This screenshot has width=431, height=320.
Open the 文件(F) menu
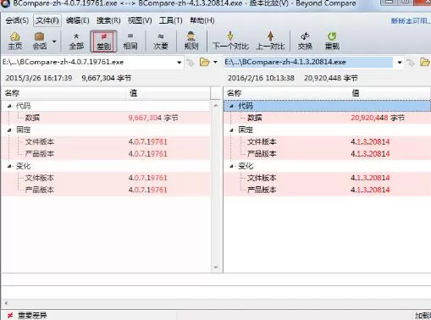click(x=47, y=20)
